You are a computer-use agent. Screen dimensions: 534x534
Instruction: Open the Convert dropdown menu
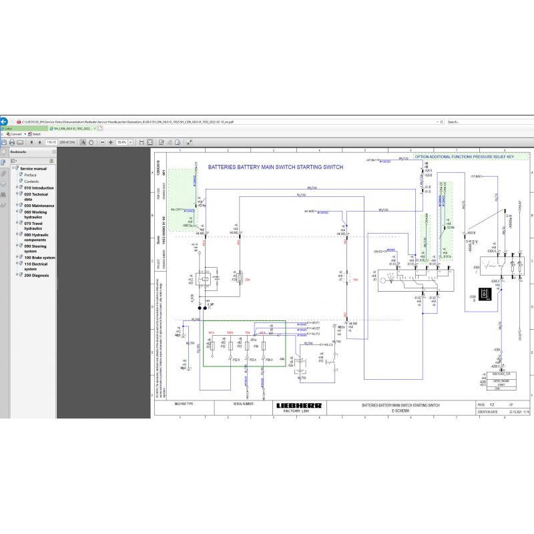(x=25, y=134)
